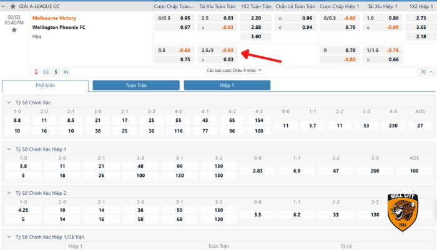Favorite the A-League competition with the header star
Screen dimensions: 437x250
pyautogui.click(x=13, y=6)
